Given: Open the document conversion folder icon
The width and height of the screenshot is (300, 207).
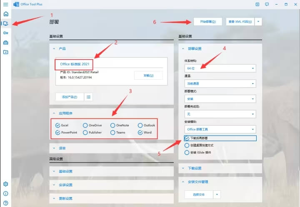Looking at the screenshot, I should point(6,52).
